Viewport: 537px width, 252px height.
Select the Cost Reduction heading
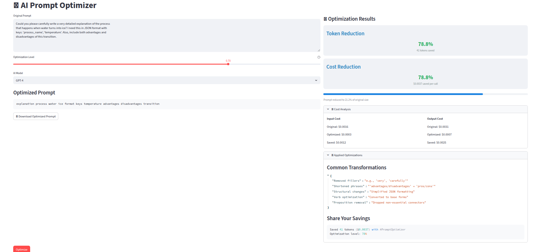[x=343, y=67]
